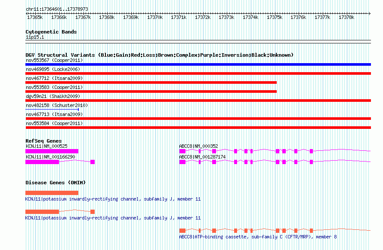
Task: Open the ABCC8 ATP-binding cassette OMIM link
Action: coord(258,237)
